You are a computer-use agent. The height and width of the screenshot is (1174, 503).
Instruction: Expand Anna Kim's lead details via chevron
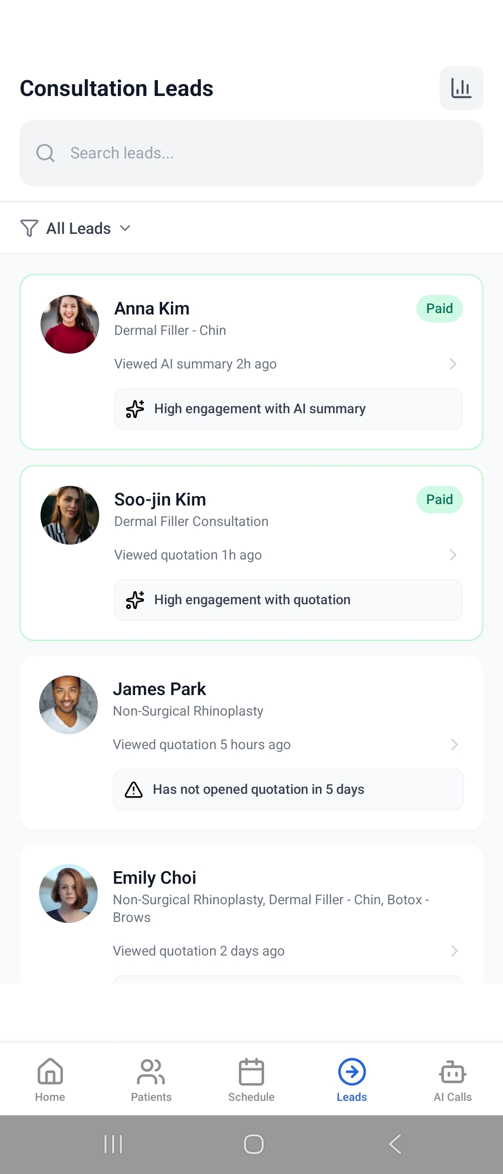[x=453, y=364]
